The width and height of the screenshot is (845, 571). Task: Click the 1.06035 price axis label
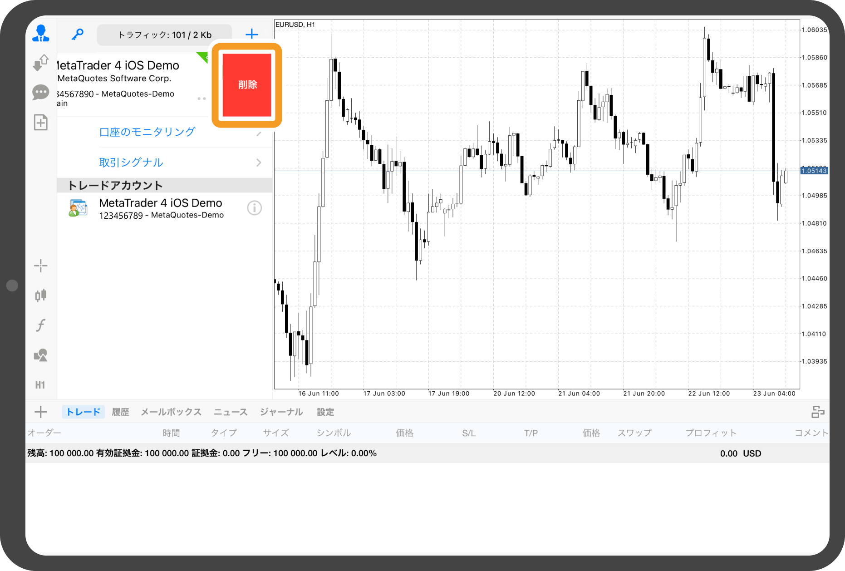click(x=814, y=30)
